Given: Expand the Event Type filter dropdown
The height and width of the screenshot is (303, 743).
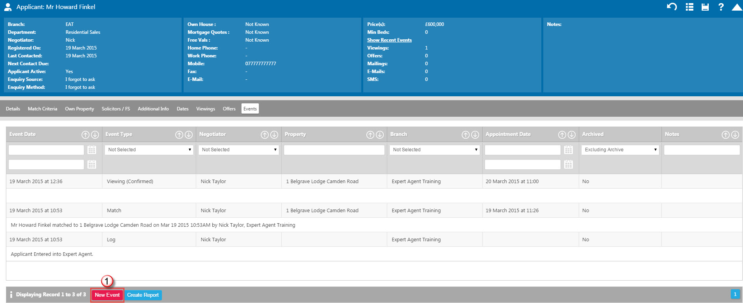Looking at the screenshot, I should pyautogui.click(x=149, y=150).
